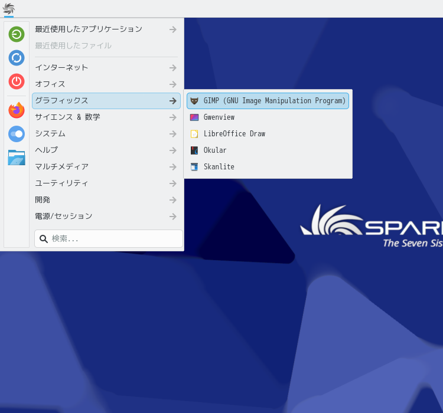
Task: Click the LibreOffice Draw icon
Action: point(194,134)
